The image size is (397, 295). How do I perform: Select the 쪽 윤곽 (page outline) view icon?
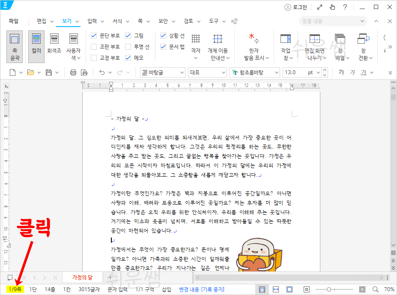[15, 45]
